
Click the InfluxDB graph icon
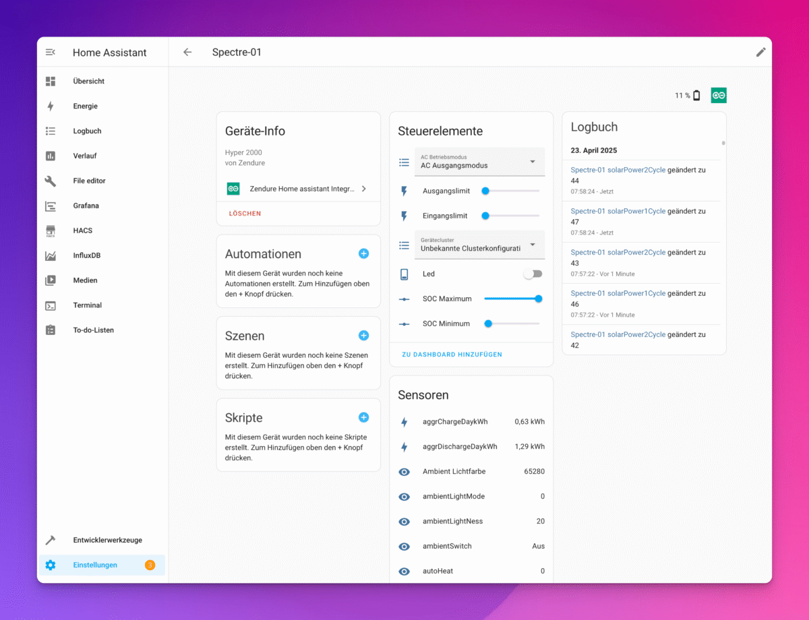tap(51, 256)
